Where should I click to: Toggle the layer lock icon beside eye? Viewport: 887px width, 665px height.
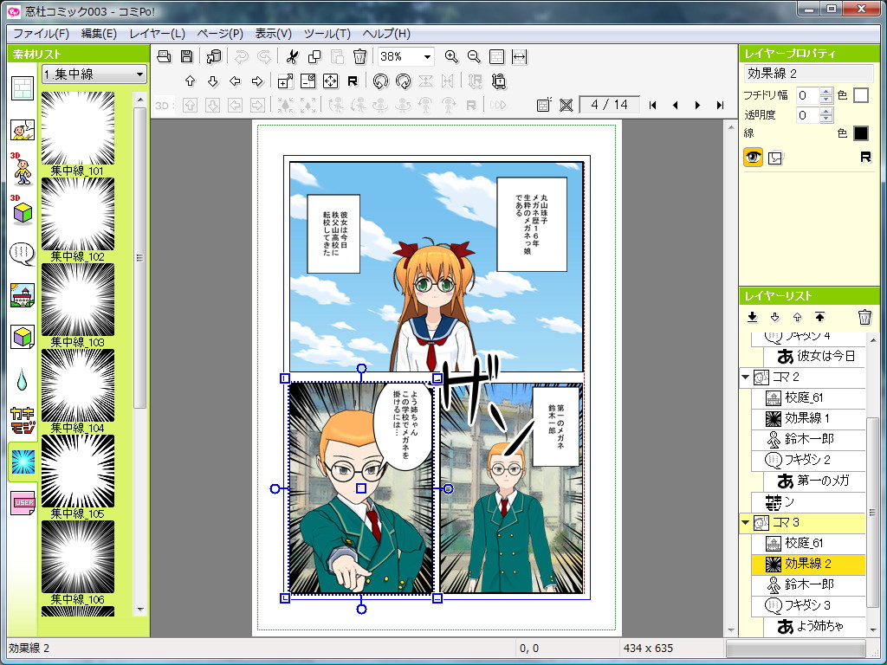775,158
